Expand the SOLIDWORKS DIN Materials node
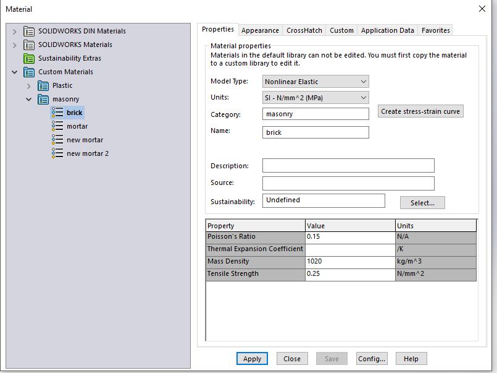Image resolution: width=497 pixels, height=373 pixels. coord(15,32)
